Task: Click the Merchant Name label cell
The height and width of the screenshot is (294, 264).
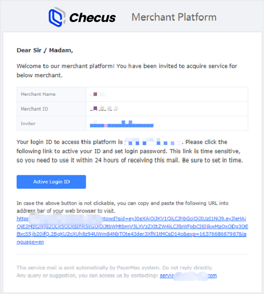Action: click(x=38, y=94)
